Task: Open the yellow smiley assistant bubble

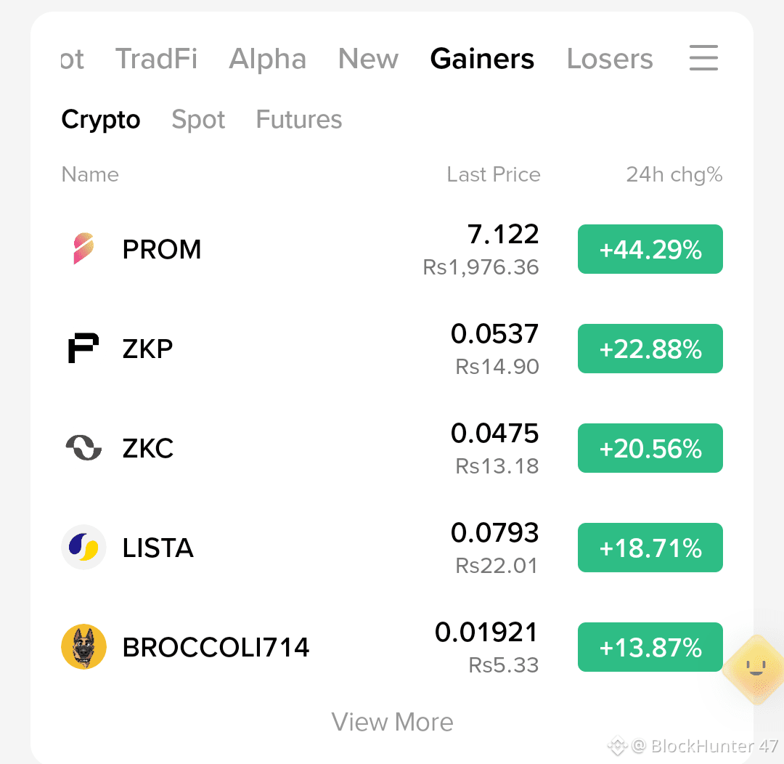Action: point(756,670)
